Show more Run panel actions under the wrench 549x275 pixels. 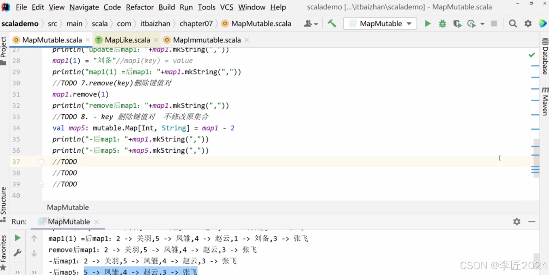click(17, 272)
